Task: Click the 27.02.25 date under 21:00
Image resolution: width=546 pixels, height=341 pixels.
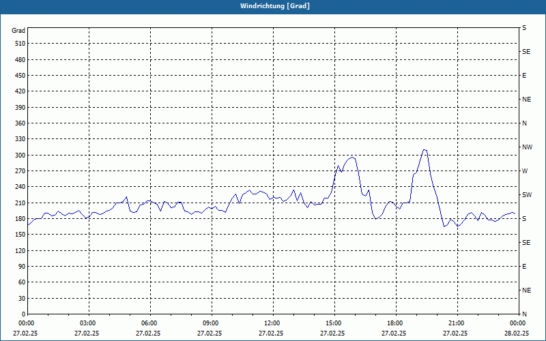Action: point(455,333)
